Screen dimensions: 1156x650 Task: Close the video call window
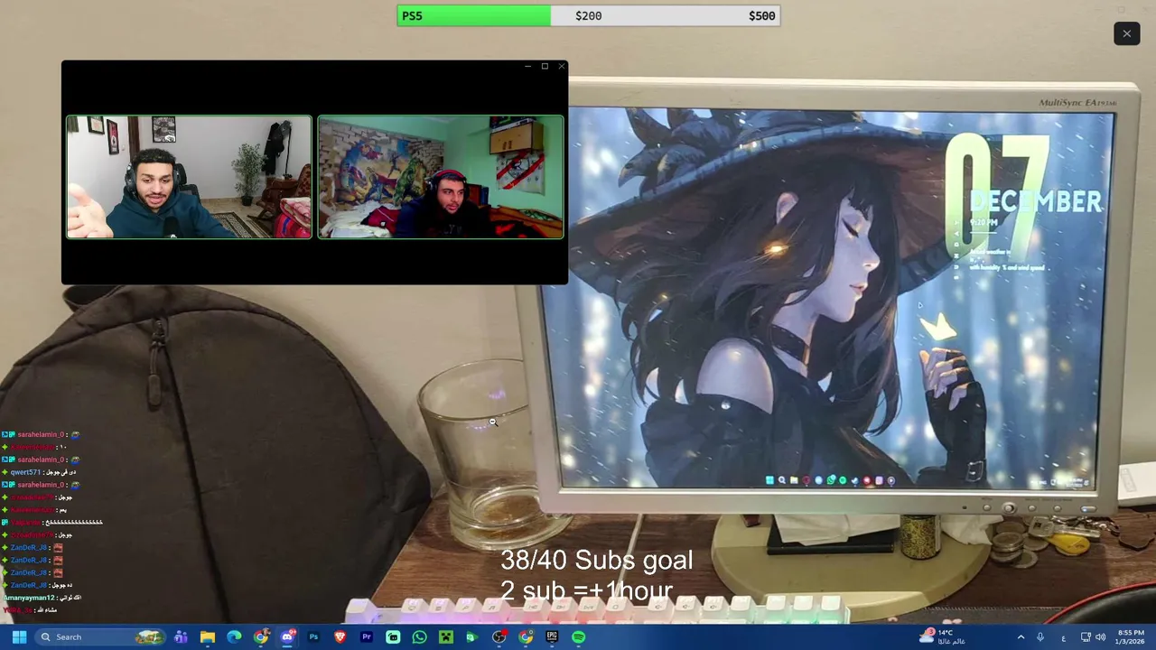pyautogui.click(x=562, y=66)
